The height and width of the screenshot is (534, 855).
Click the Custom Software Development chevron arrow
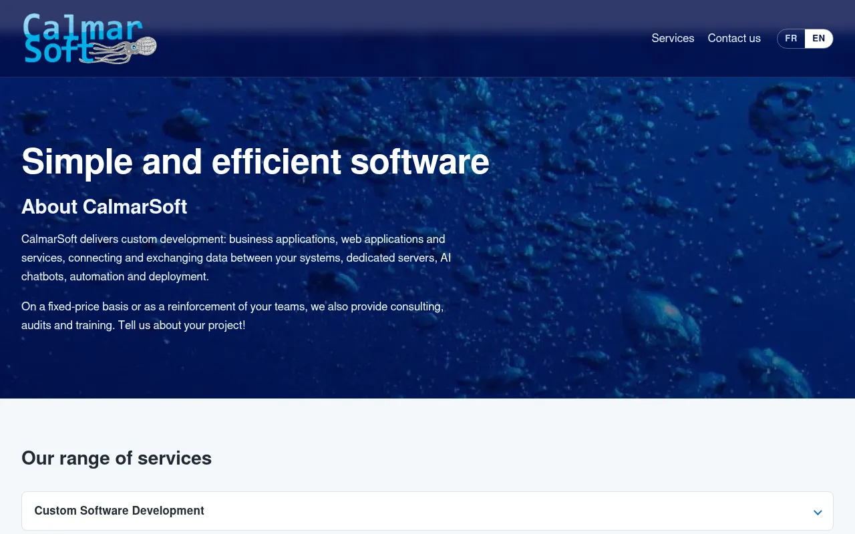tap(818, 513)
